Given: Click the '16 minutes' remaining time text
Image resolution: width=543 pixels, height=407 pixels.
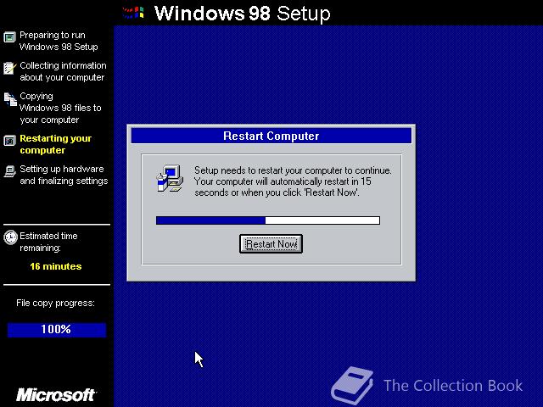Looking at the screenshot, I should coord(56,266).
